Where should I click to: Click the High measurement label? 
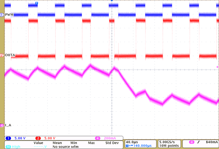16,147
